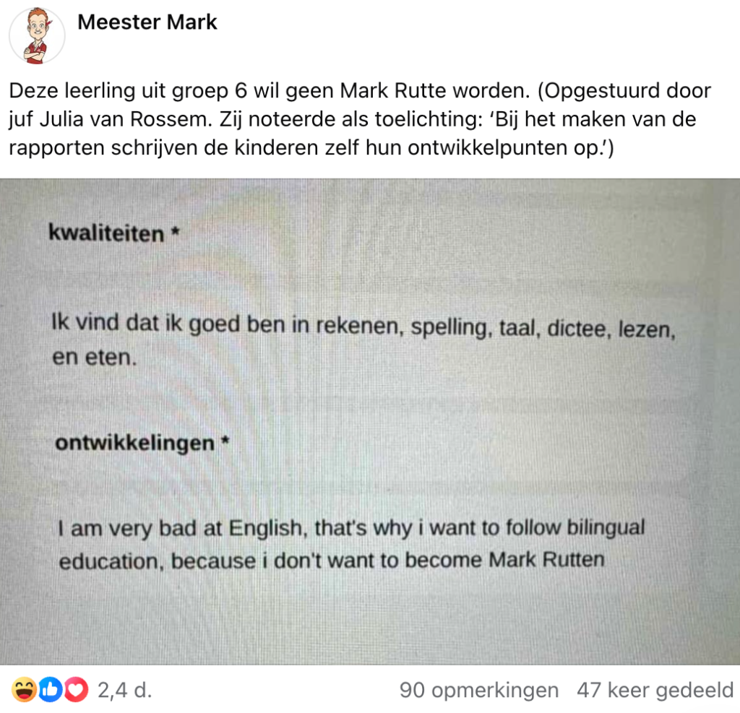The width and height of the screenshot is (740, 713).
Task: Click the sentence starting 'I am very bad at English'
Action: [x=347, y=529]
